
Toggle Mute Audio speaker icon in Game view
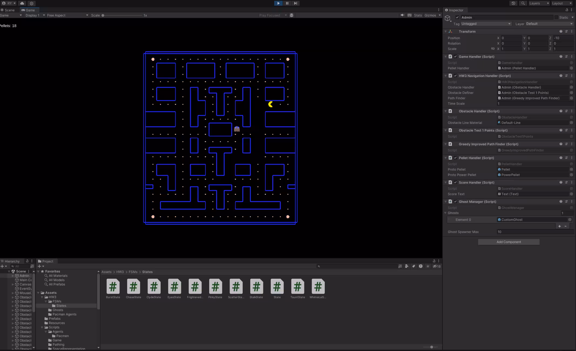pyautogui.click(x=402, y=15)
